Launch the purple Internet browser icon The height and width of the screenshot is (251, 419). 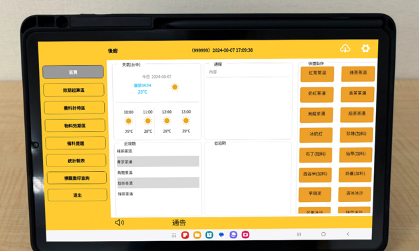tap(233, 235)
